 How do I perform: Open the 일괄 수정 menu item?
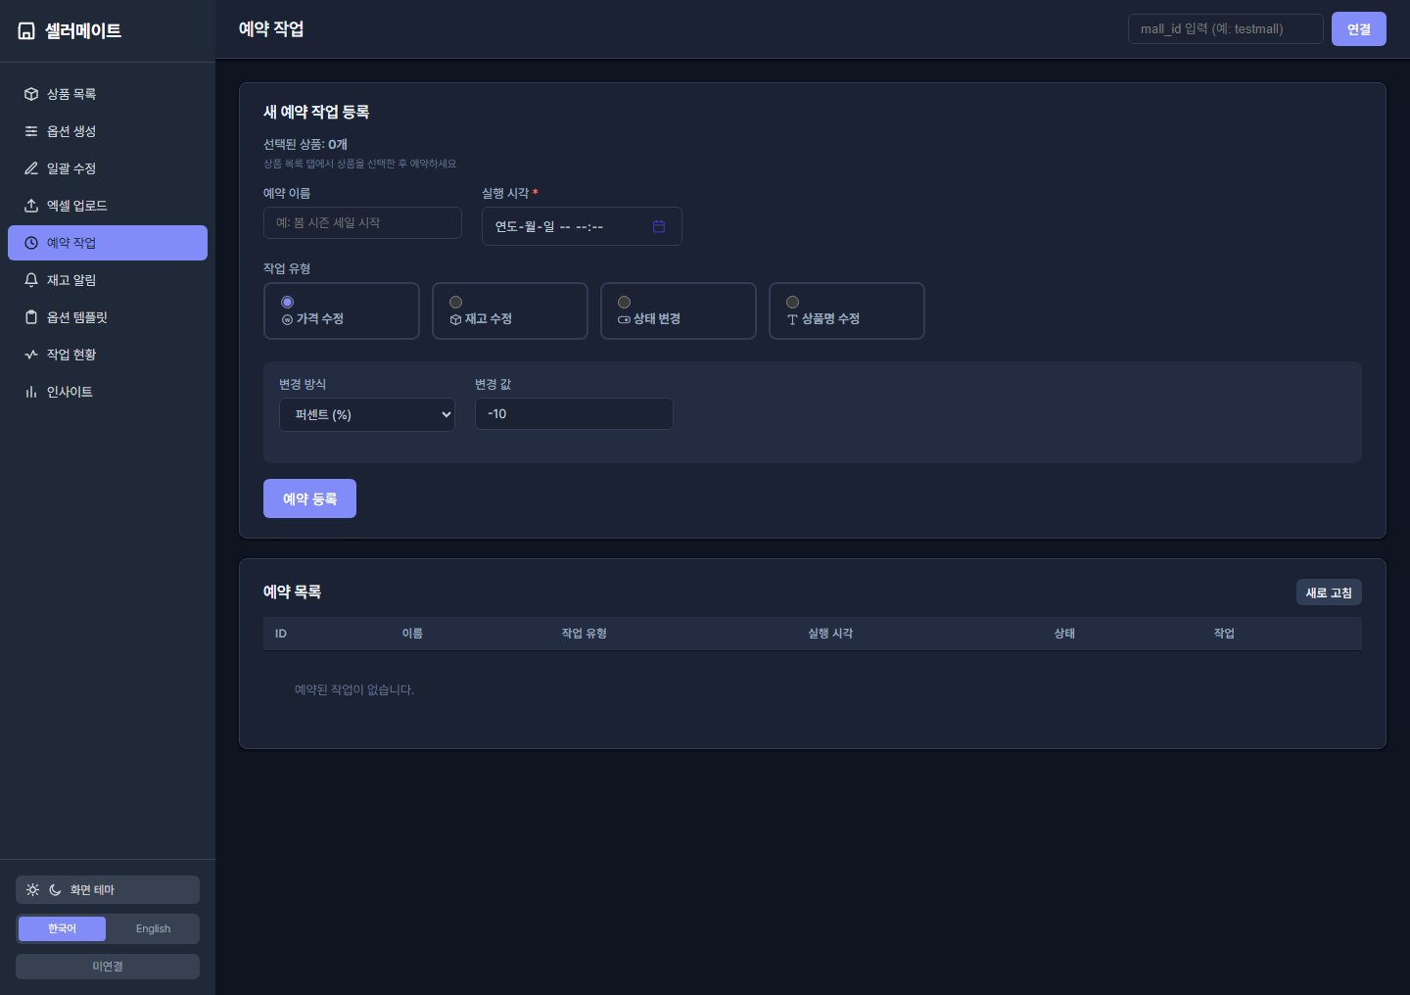click(108, 168)
